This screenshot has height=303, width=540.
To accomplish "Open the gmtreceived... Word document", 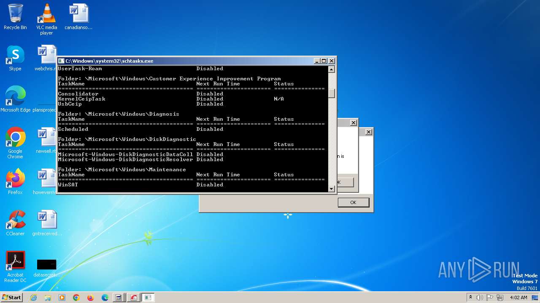I will (47, 223).
